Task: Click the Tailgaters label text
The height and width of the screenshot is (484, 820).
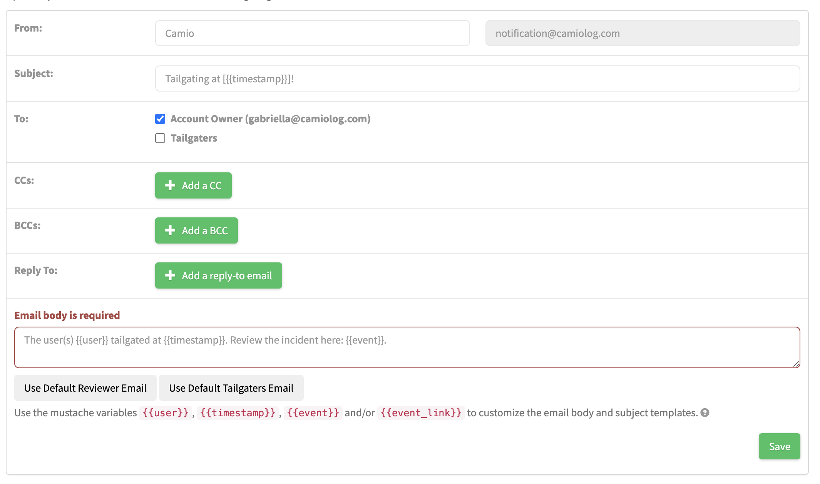Action: coord(194,138)
